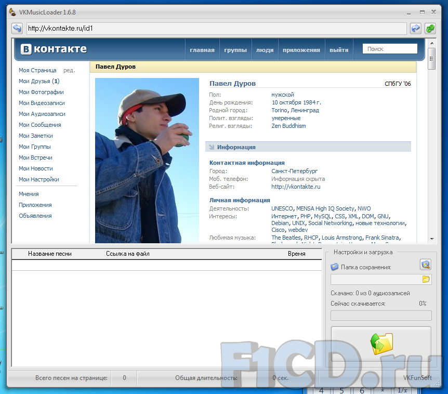Click the ВКонтакте logo
The height and width of the screenshot is (394, 448).
pos(54,49)
